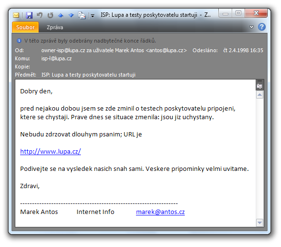This screenshot has width=281, height=247.
Task: Expand the ribbon using the chevron
Action: coord(252,27)
